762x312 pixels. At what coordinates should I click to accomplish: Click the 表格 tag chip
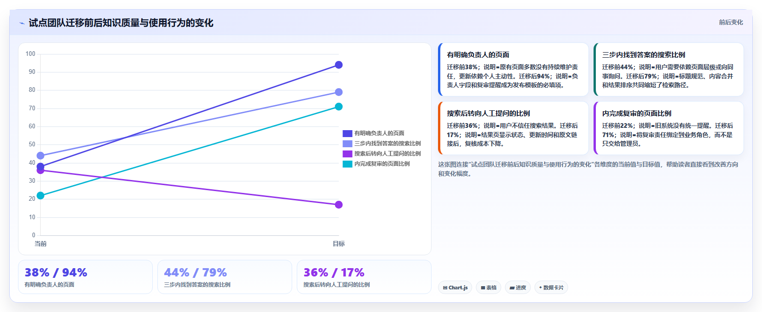pyautogui.click(x=488, y=288)
